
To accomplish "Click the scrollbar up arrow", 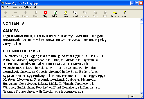I will (x=142, y=20).
